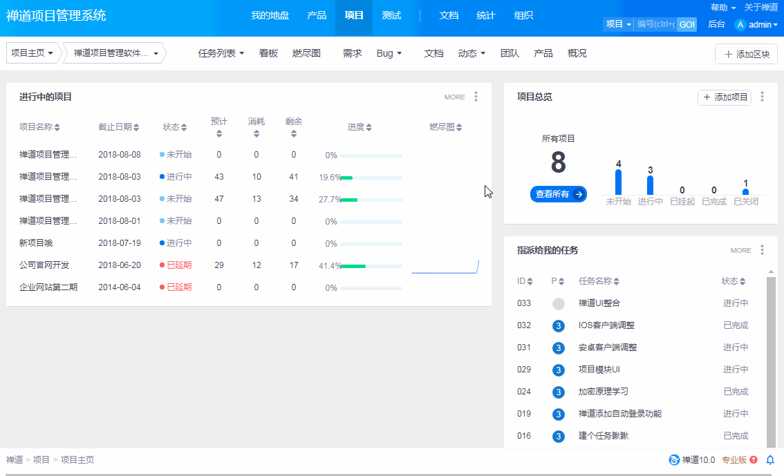Expand the Bug dropdown menu

point(389,53)
